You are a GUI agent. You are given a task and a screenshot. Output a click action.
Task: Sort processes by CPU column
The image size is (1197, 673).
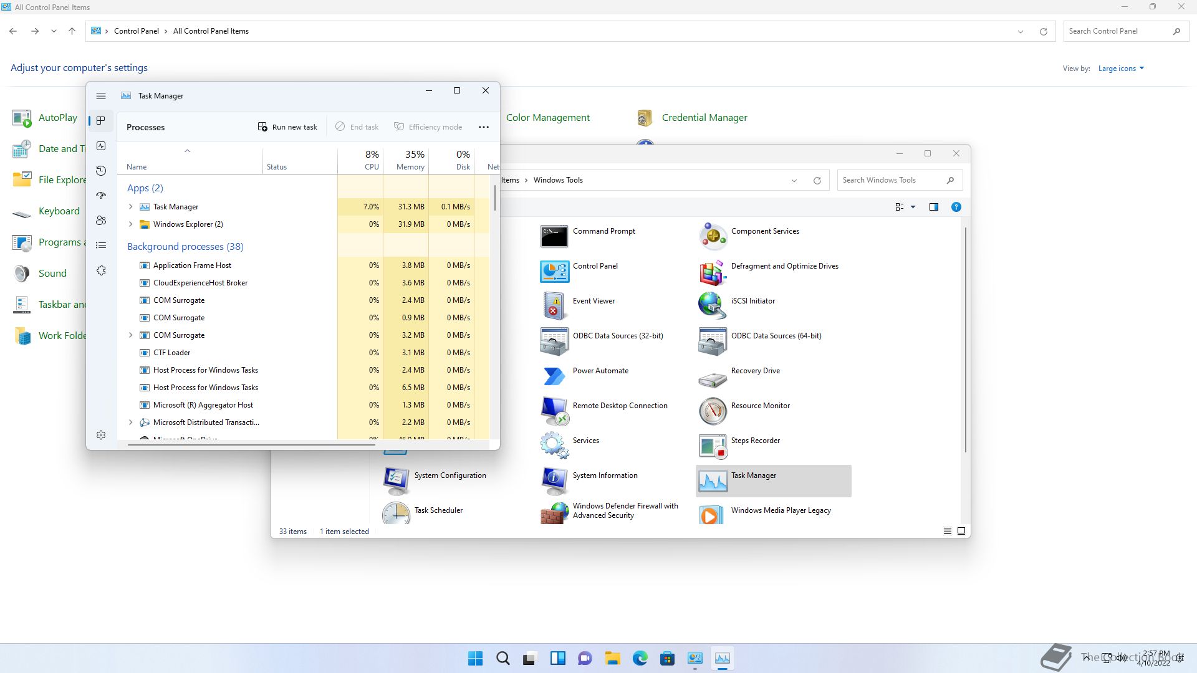(360, 161)
